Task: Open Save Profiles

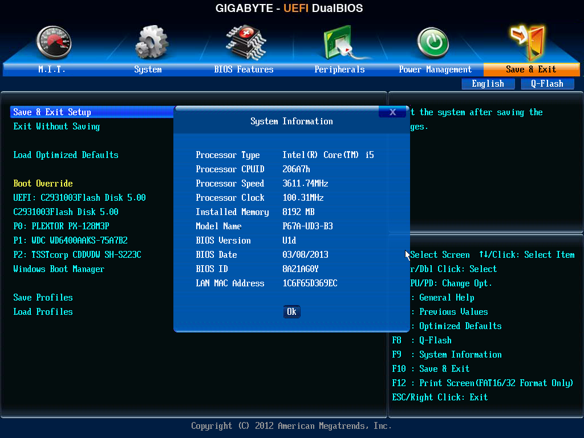Action: (43, 298)
